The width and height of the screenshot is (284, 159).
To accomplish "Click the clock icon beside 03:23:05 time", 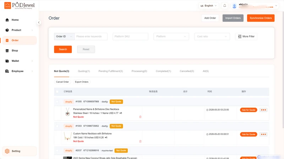I will [x=207, y=110].
